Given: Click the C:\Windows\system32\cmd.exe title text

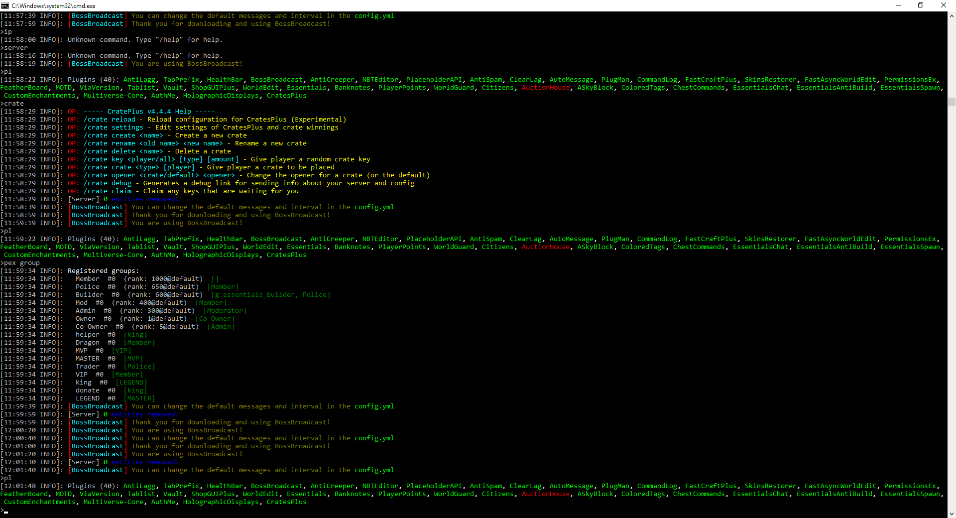Looking at the screenshot, I should click(53, 6).
